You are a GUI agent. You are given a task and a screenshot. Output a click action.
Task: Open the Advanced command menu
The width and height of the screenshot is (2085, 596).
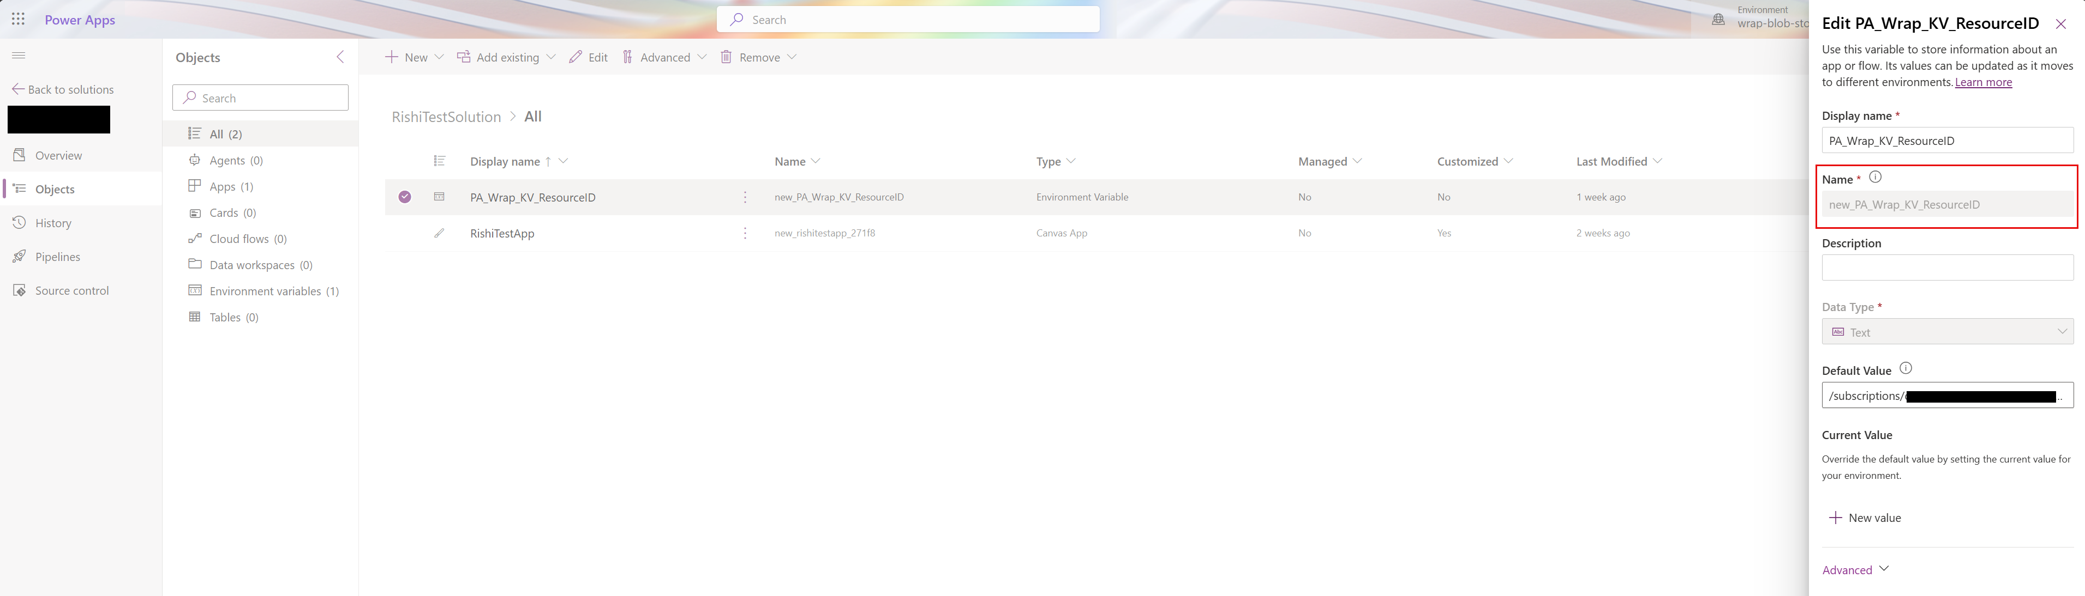pos(656,57)
